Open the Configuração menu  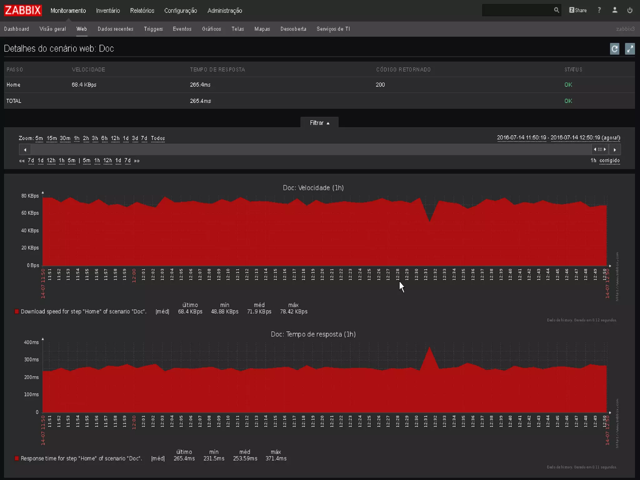pyautogui.click(x=181, y=11)
